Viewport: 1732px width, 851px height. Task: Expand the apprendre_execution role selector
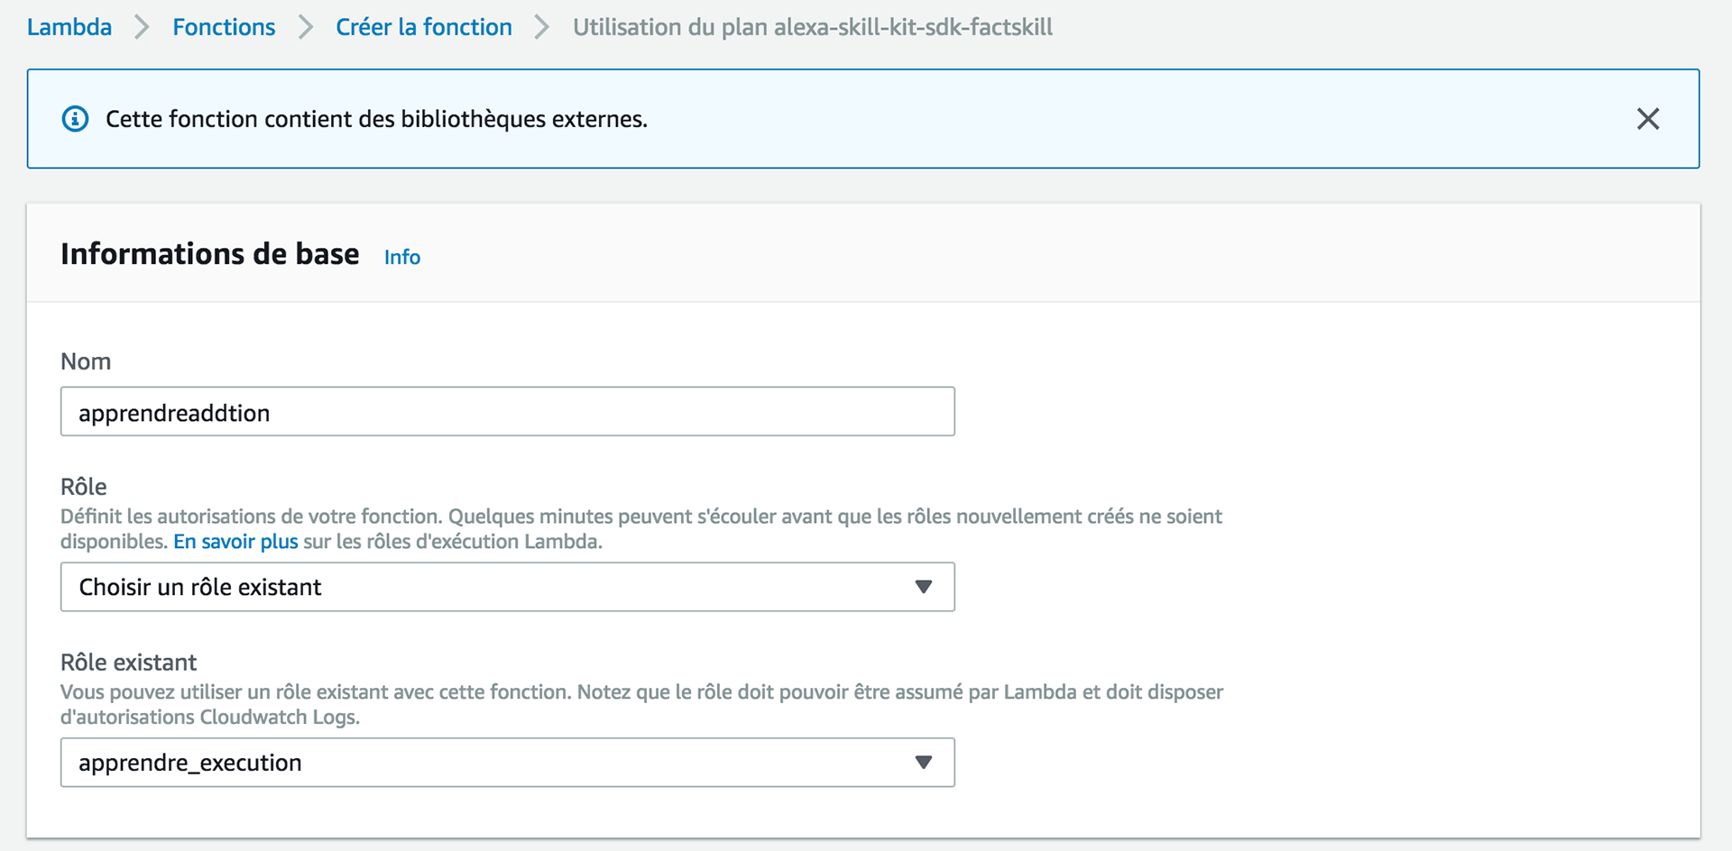(x=507, y=763)
